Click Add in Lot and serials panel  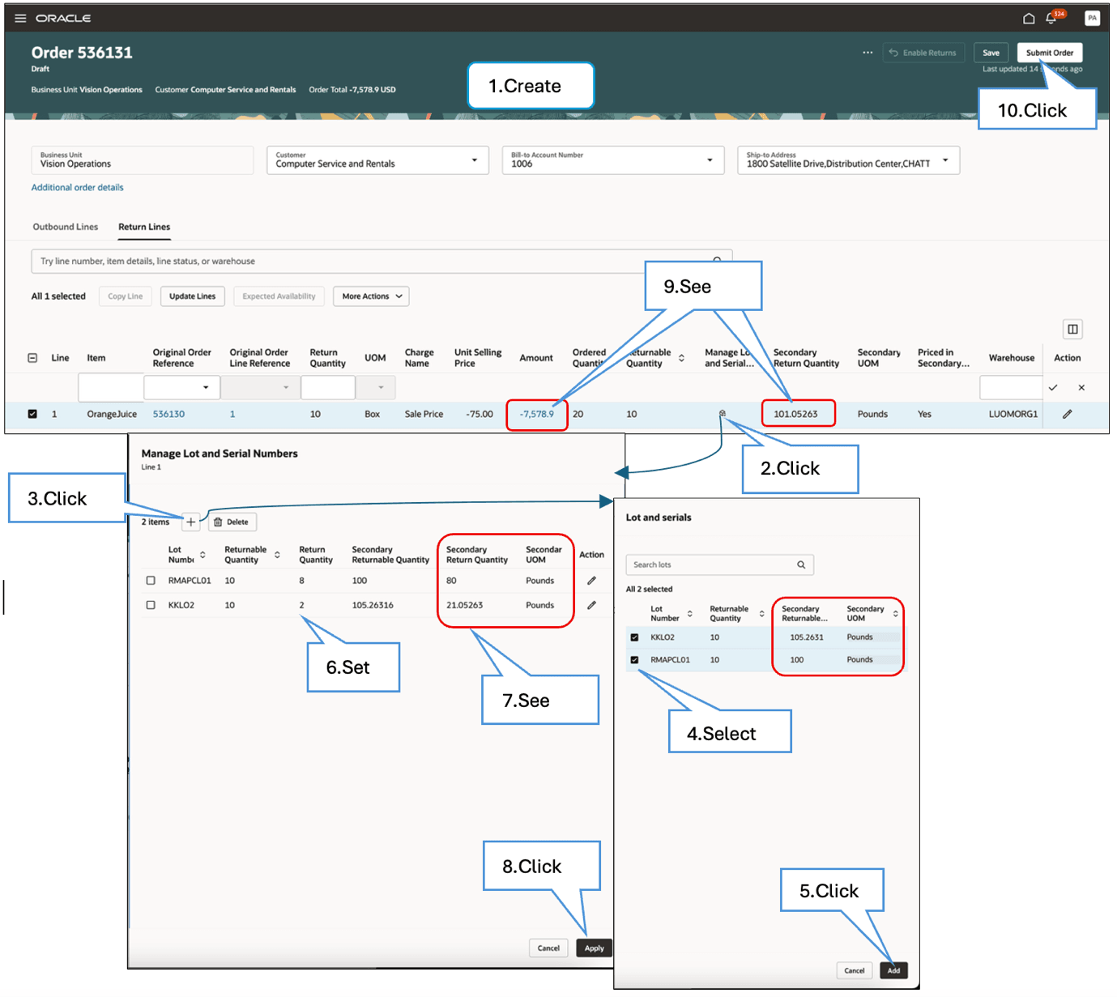(x=893, y=970)
